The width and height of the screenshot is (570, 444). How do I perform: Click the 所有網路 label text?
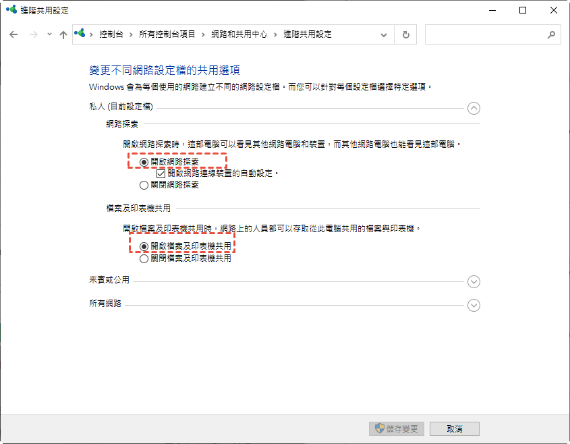tap(105, 304)
